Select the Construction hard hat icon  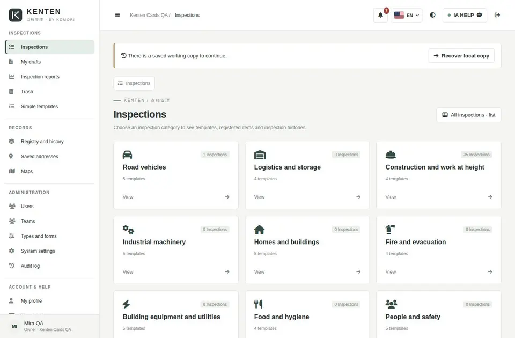(391, 155)
